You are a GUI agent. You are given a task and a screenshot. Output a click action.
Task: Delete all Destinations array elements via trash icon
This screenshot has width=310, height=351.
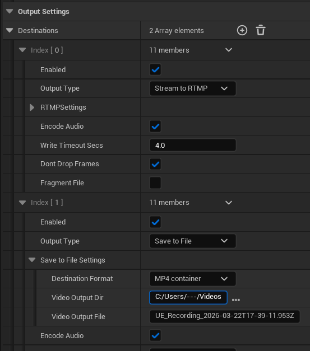(x=261, y=30)
